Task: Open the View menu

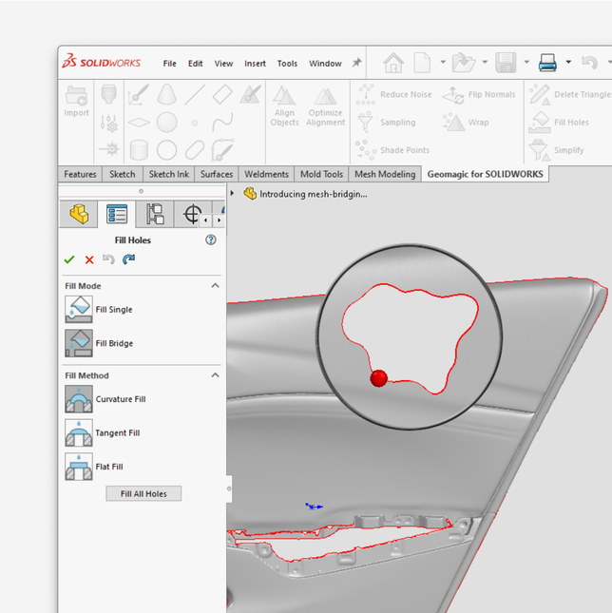Action: tap(223, 64)
